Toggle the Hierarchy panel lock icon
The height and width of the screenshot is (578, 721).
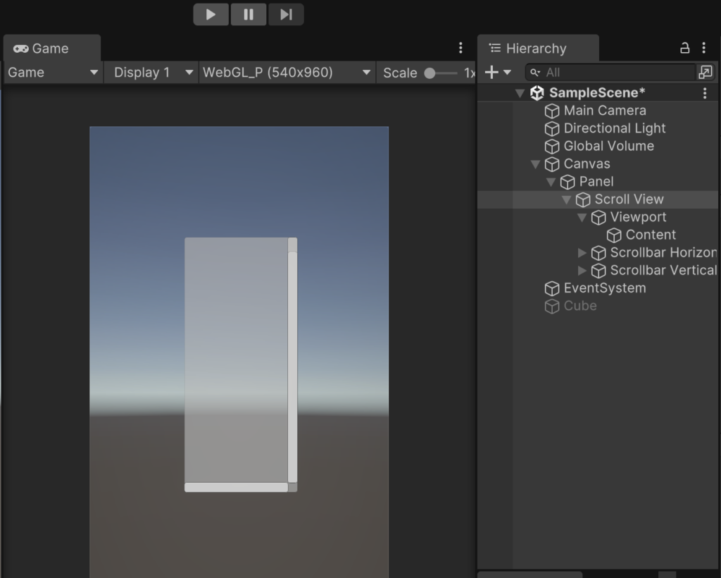coord(684,48)
